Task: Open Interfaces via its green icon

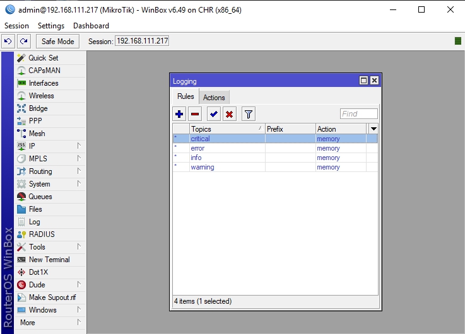Action: pos(21,83)
